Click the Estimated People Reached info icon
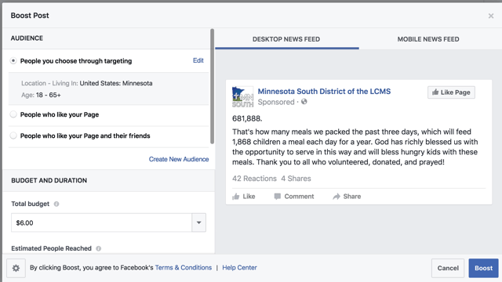 98,248
